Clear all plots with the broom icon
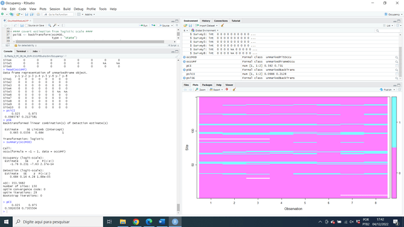The height and width of the screenshot is (227, 404). [x=234, y=90]
